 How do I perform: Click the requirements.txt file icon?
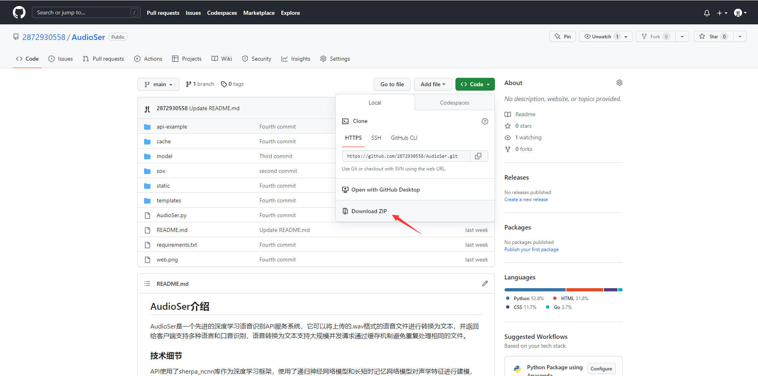click(147, 245)
